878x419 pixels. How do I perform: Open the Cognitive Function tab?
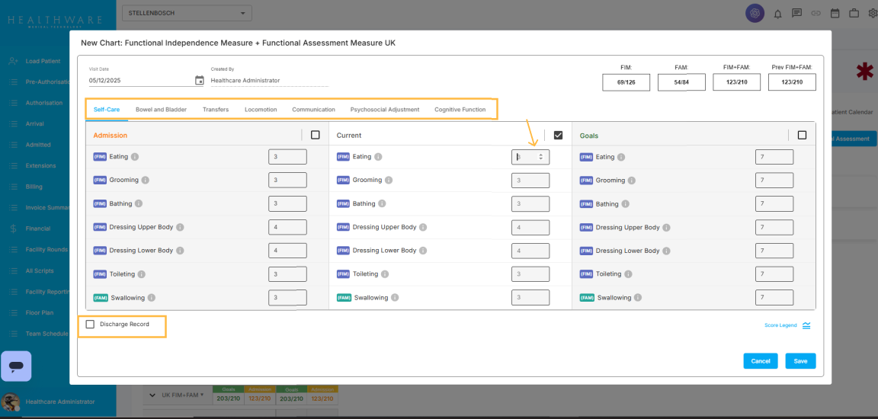click(x=460, y=110)
